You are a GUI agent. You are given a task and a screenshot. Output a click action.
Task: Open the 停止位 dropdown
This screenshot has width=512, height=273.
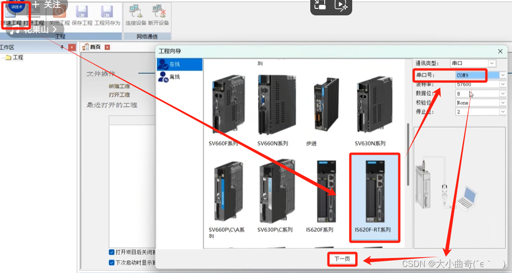tap(503, 112)
